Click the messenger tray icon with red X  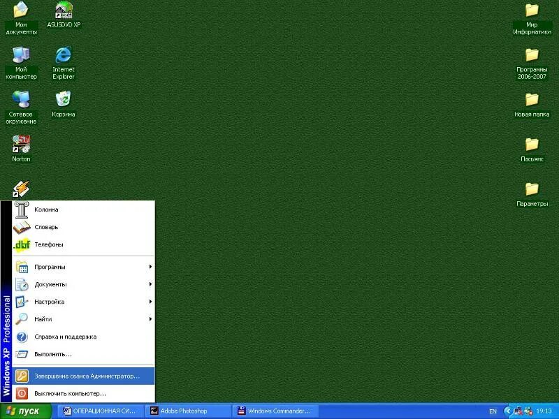pos(528,411)
